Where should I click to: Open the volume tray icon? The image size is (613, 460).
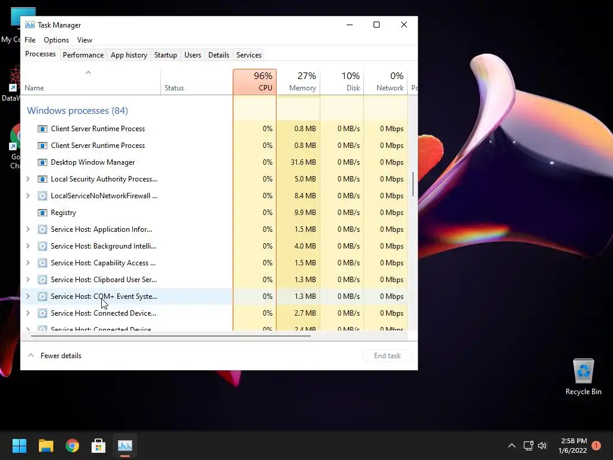pyautogui.click(x=542, y=446)
